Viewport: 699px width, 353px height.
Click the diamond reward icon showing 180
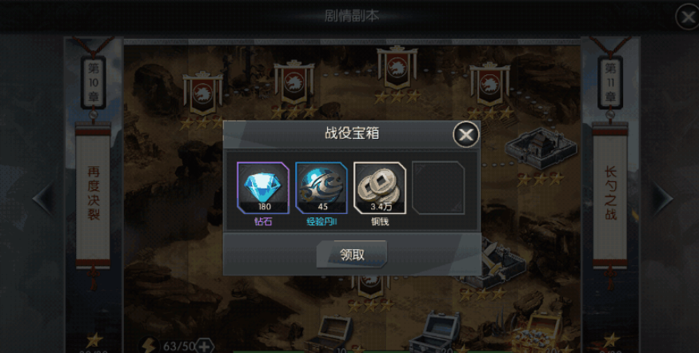pos(263,188)
